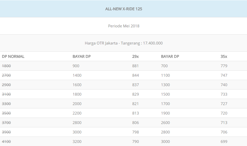
Task: Click the struck-through 3500 DP value
Action: pyautogui.click(x=6, y=113)
